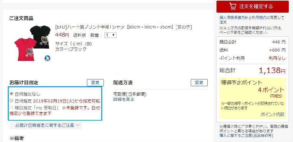Select the 曜日指定 my 受取日 radio button
The height and width of the screenshot is (142, 293).
(x=12, y=108)
